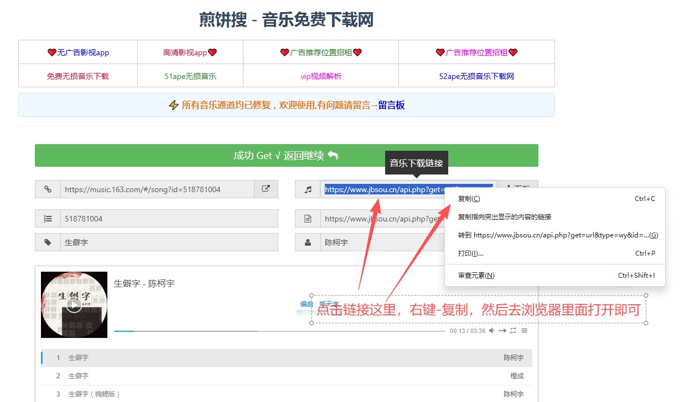Select 打印 from the context menu

[x=470, y=253]
